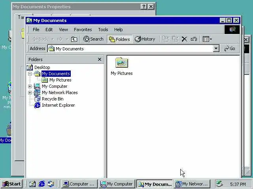Select My Pictures in the folder tree
This screenshot has height=189, width=253.
(x=60, y=80)
